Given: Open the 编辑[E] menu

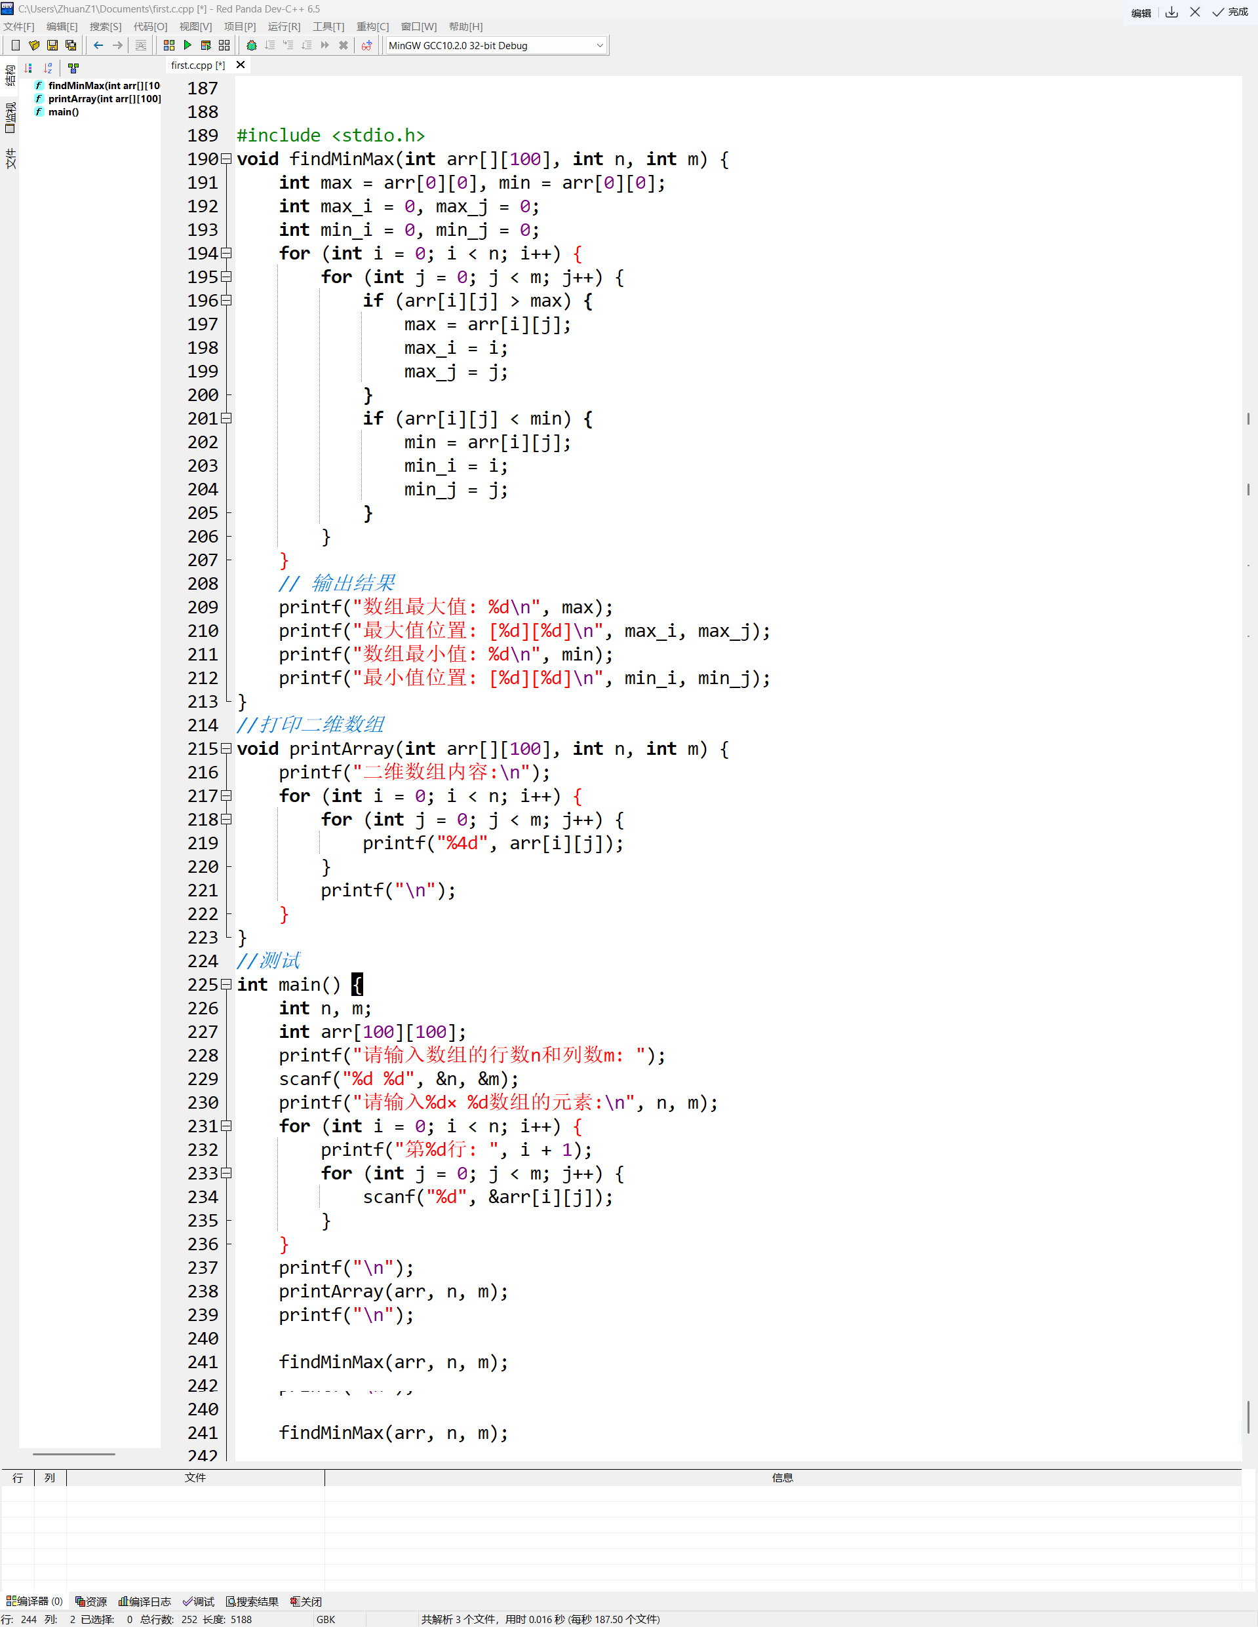Looking at the screenshot, I should click(62, 27).
